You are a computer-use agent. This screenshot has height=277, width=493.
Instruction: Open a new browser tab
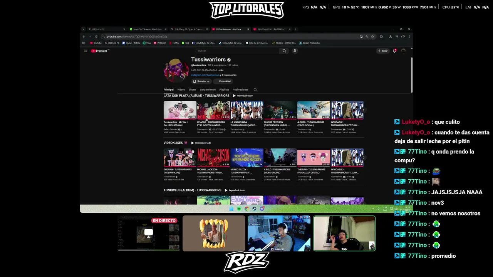[x=296, y=29]
